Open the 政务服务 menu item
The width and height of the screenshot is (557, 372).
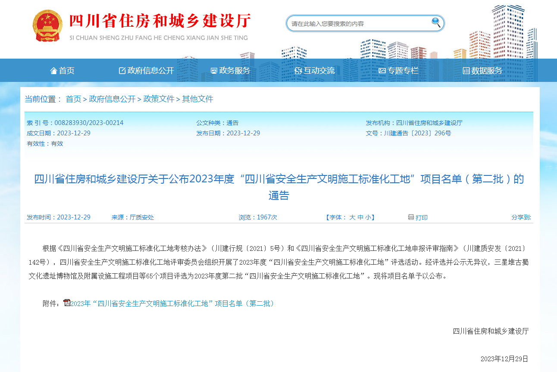click(235, 71)
